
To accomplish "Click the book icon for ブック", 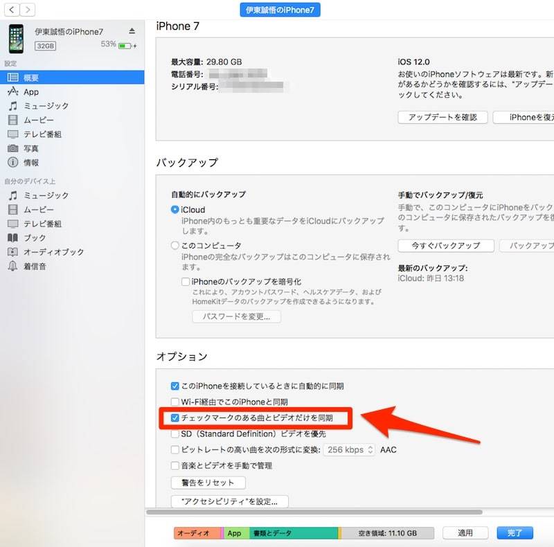I will pos(13,237).
